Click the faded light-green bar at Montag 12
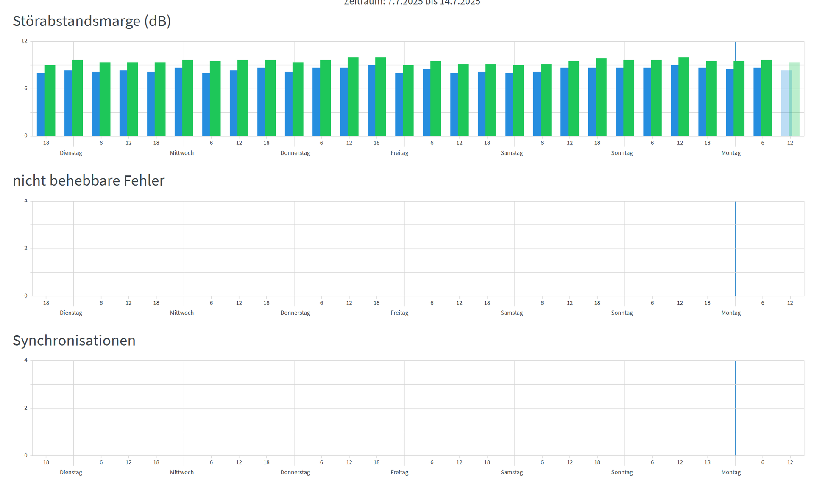Screen dimensions: 814x479 point(795,100)
